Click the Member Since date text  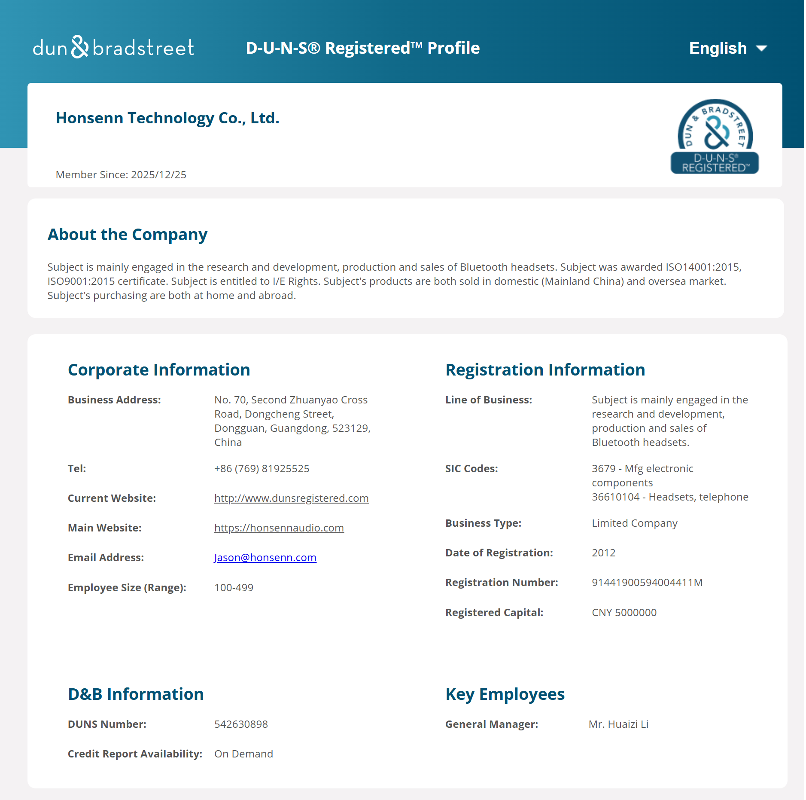tap(121, 174)
